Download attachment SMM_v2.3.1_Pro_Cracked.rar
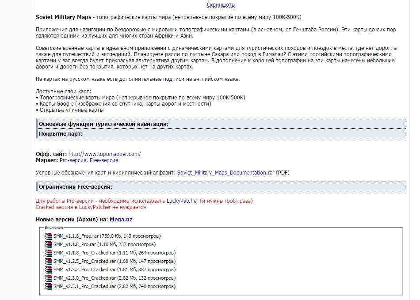The image size is (420, 300). pos(84,286)
